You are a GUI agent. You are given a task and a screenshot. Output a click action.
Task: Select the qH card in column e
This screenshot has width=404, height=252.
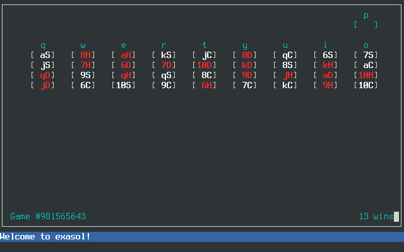124,75
